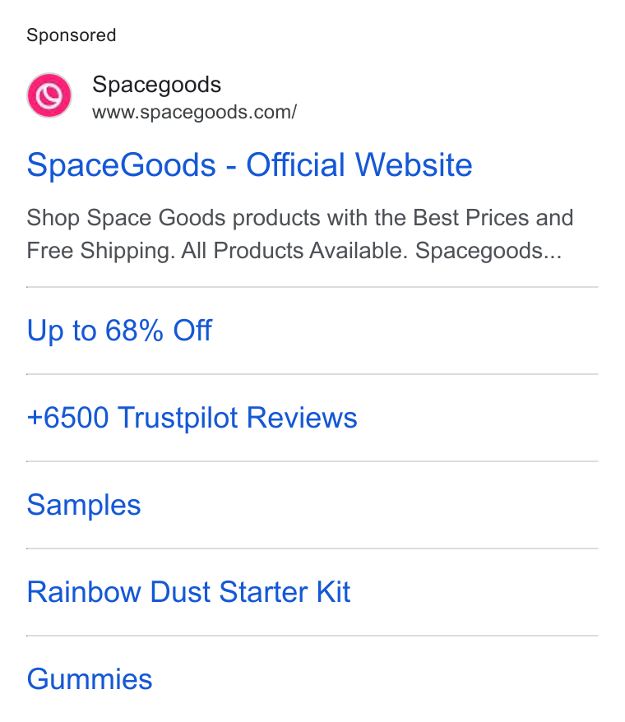This screenshot has width=625, height=722.
Task: Click the word SpaceGoods in blue headline
Action: 121,165
